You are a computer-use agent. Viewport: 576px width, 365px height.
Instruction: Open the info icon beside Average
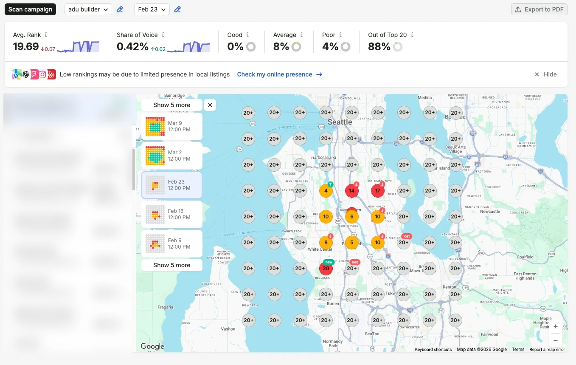click(x=301, y=35)
